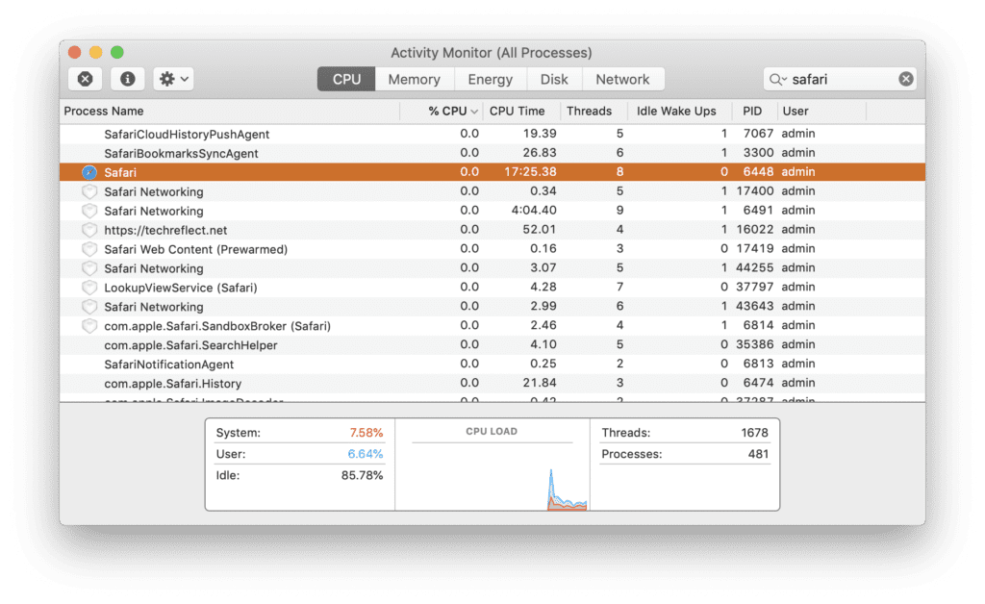
Task: Sort by Idle Wake Ups column
Action: click(x=680, y=112)
